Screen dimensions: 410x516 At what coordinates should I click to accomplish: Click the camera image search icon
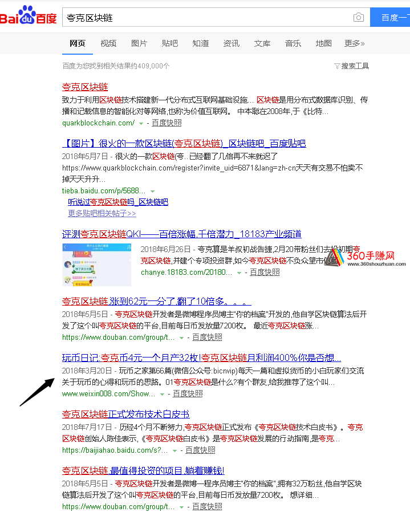(358, 17)
